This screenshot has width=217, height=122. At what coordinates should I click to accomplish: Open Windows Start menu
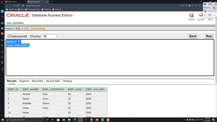(2, 120)
